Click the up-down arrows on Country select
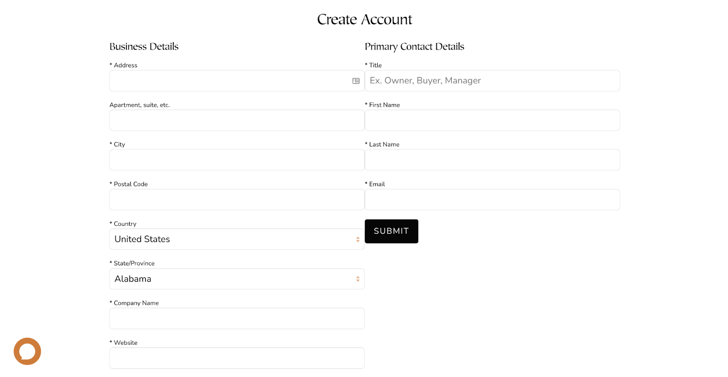The image size is (728, 377). 358,239
